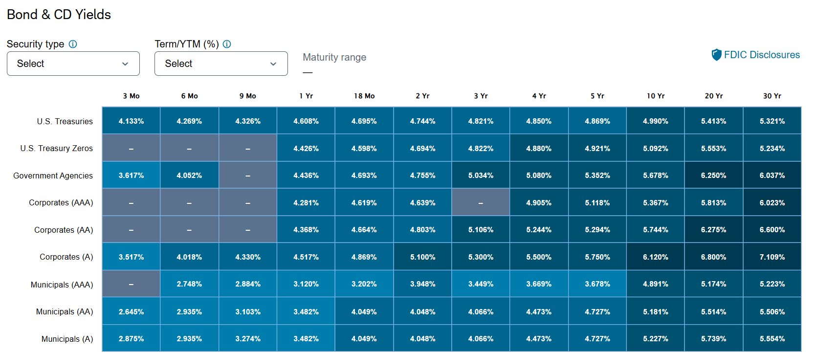This screenshot has height=353, width=814.
Task: Click the Security type info icon
Action: 73,44
